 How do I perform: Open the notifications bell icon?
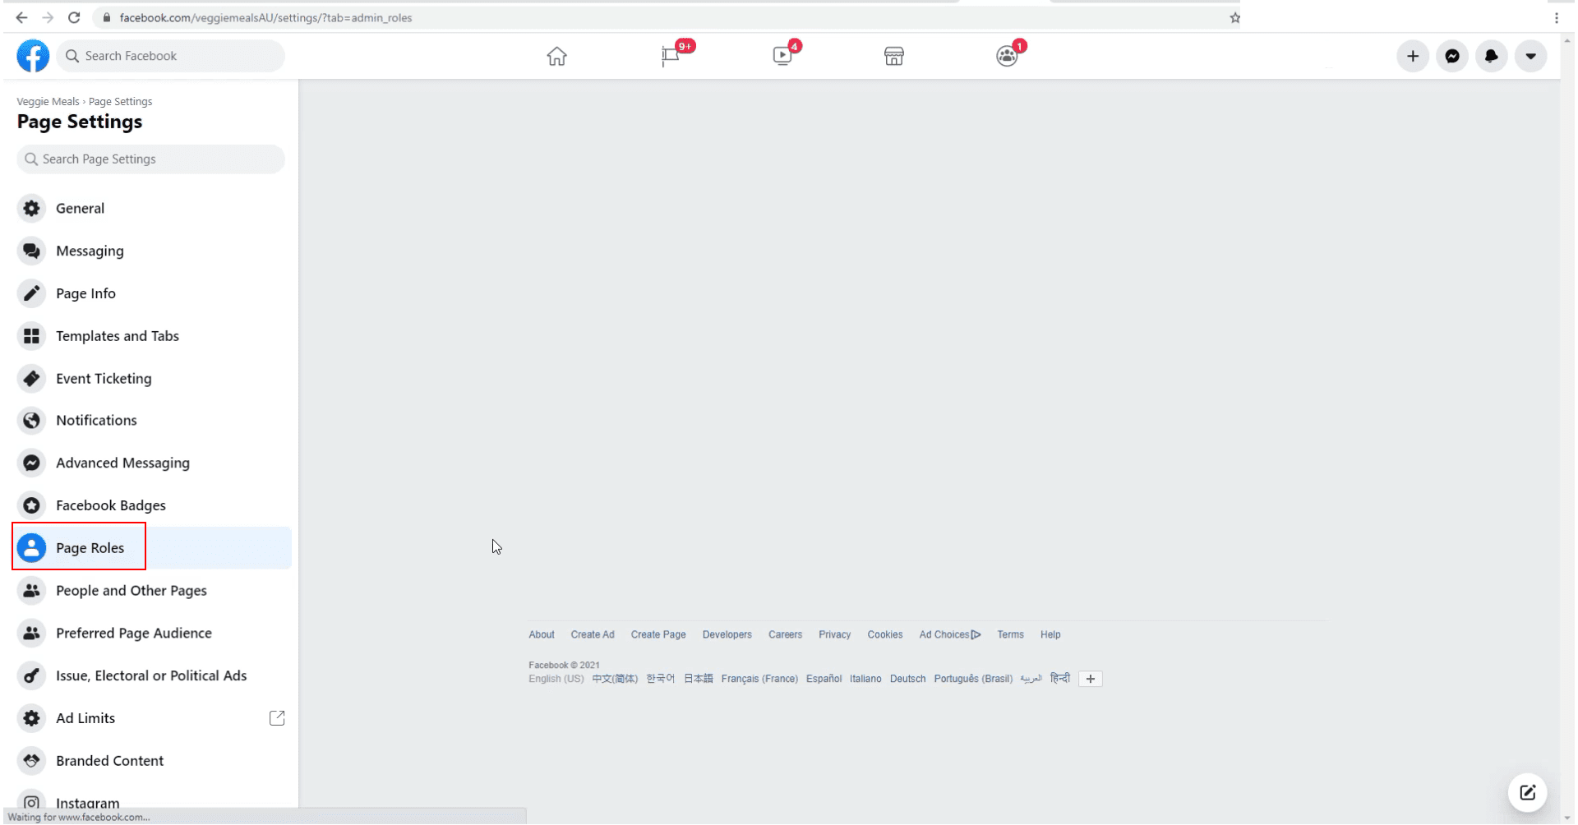1491,56
